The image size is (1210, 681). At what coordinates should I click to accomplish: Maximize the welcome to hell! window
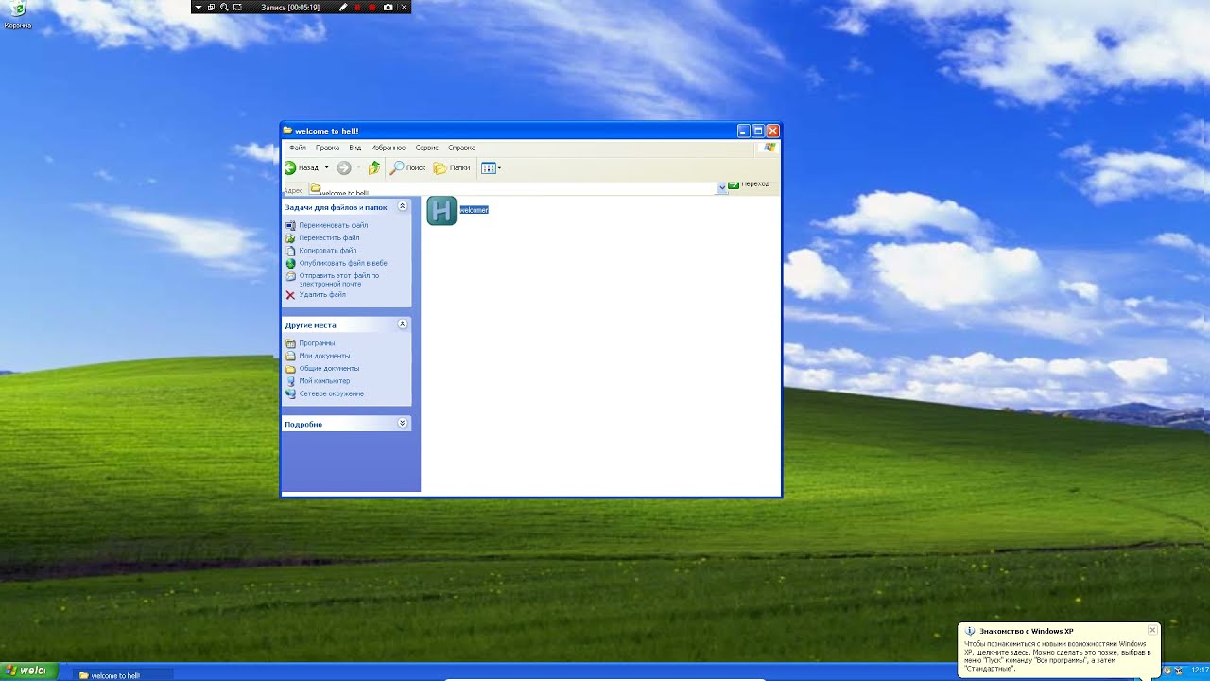tap(758, 131)
